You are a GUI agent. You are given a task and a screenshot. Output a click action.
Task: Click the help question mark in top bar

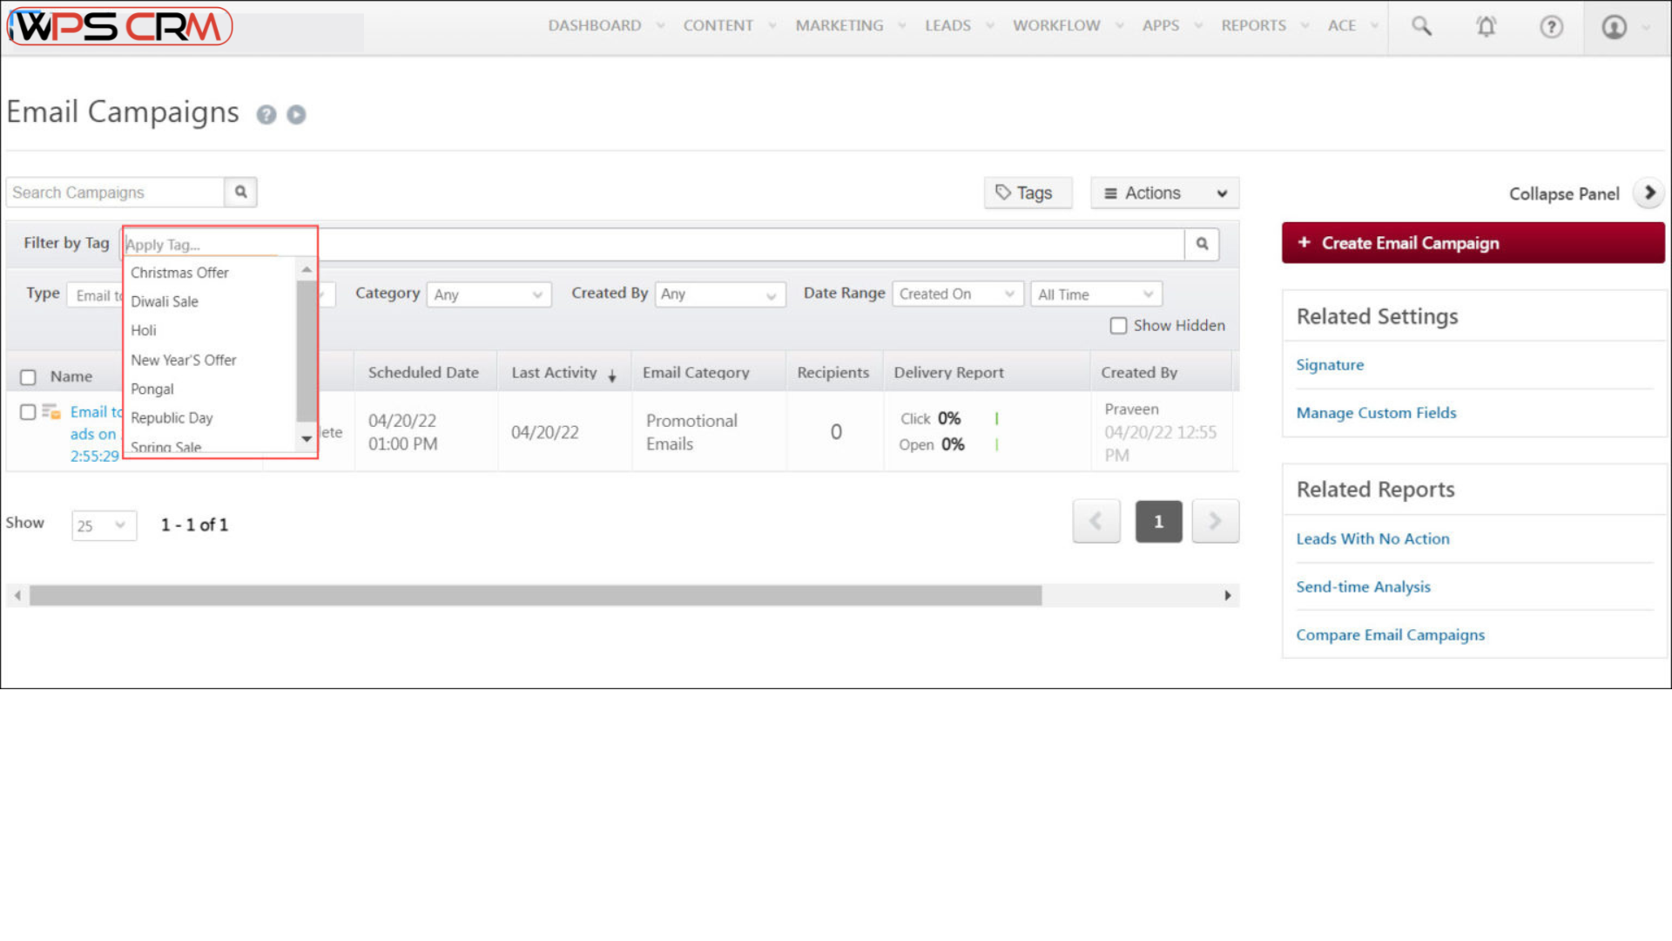pos(1551,27)
